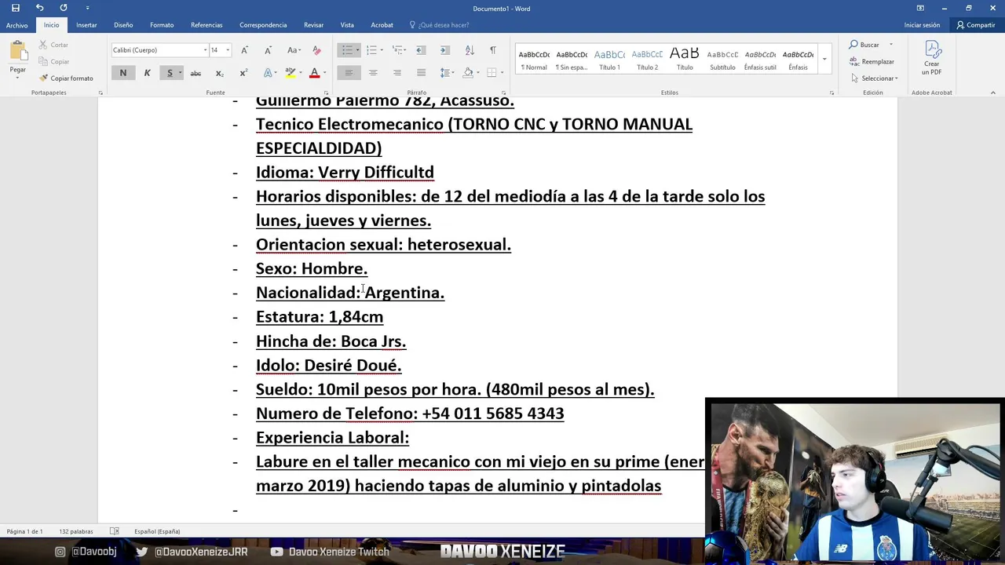Click Crear un PDF Acrobat icon
This screenshot has height=565, width=1005.
[932, 58]
